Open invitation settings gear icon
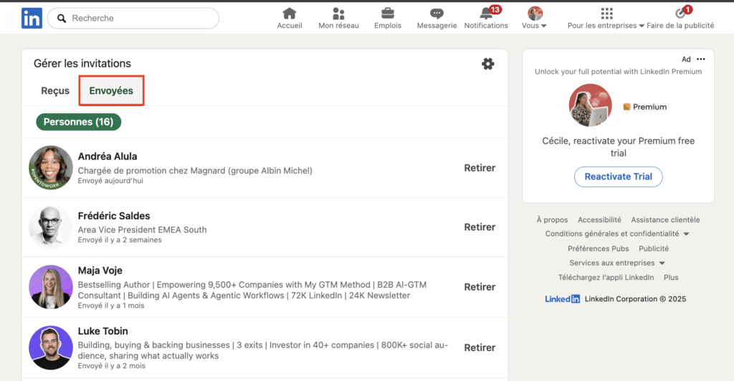The width and height of the screenshot is (734, 381). [487, 64]
